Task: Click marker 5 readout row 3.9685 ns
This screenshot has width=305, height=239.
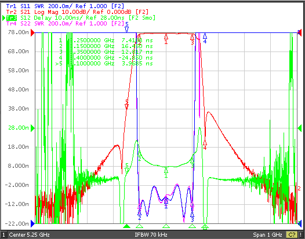Action: (104, 64)
